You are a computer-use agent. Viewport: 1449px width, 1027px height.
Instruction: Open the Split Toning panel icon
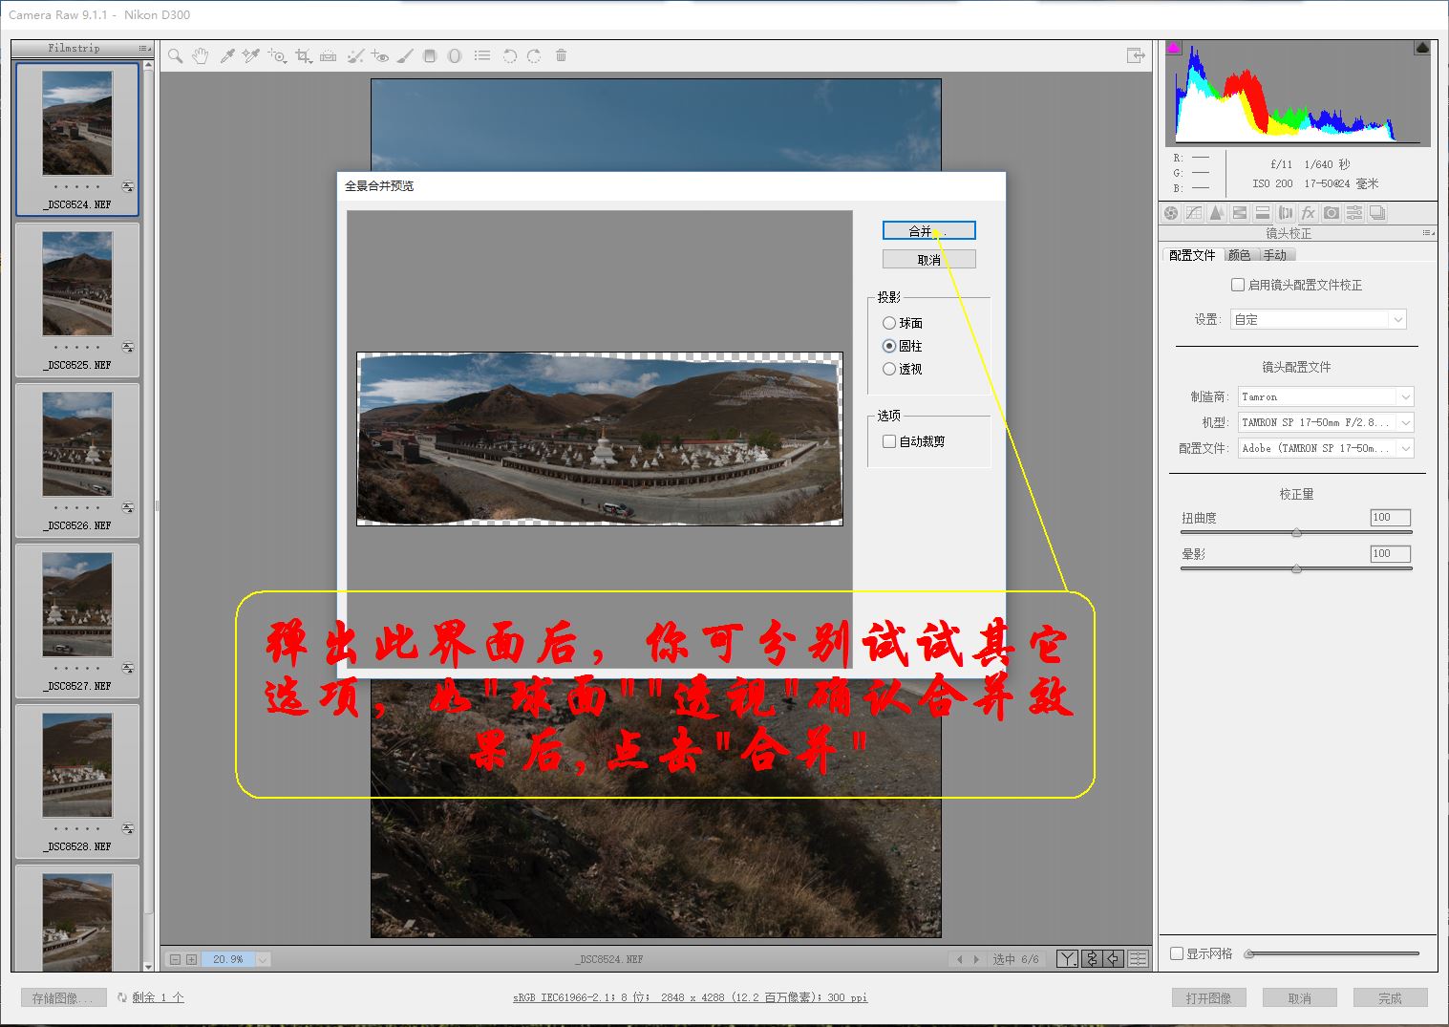(1263, 213)
